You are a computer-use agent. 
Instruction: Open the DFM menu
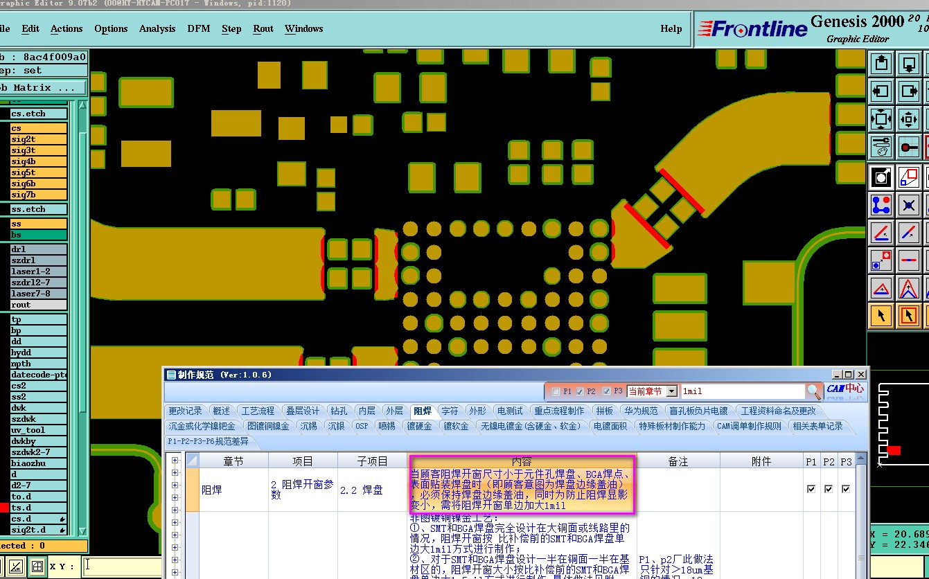point(199,28)
